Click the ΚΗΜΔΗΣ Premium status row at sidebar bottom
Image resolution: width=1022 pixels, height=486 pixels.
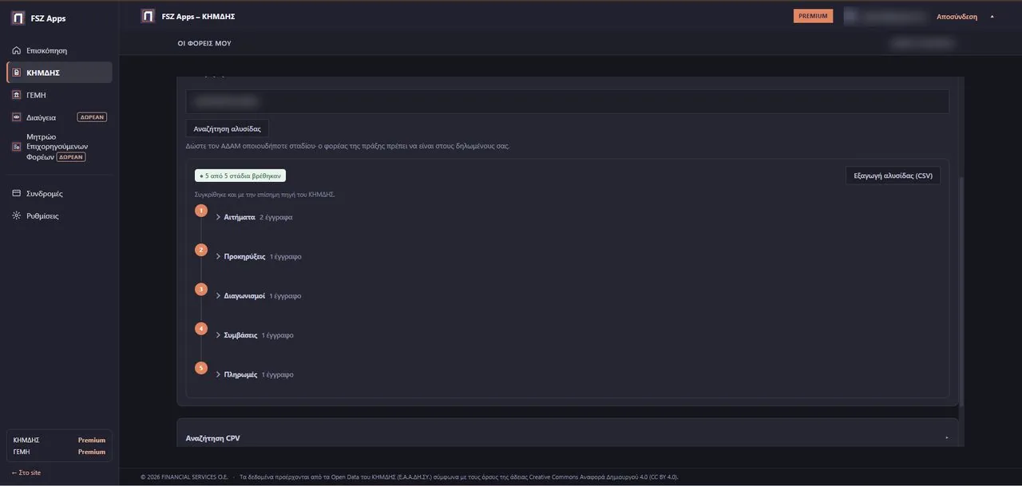pyautogui.click(x=59, y=440)
